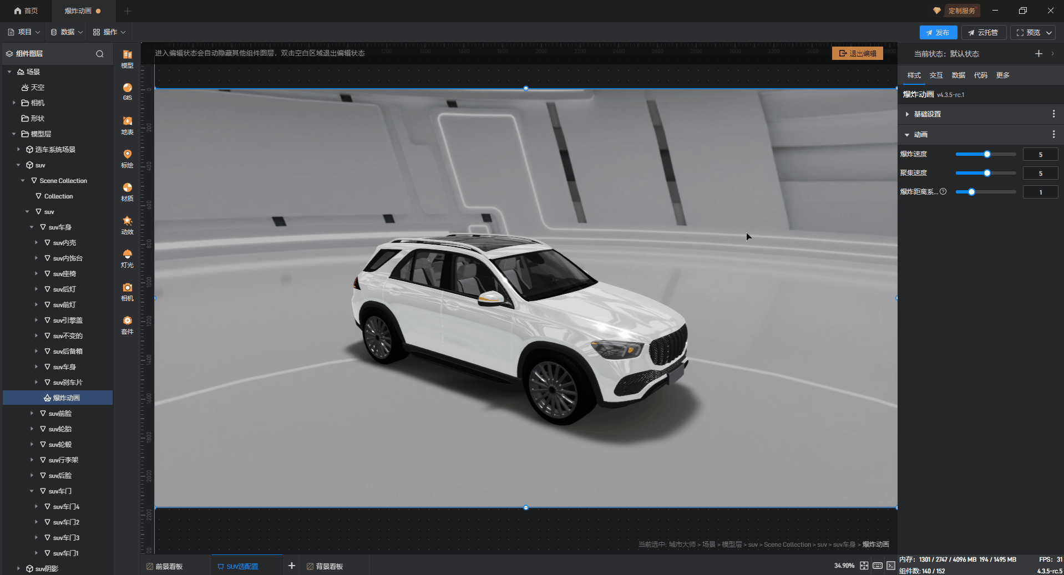Image resolution: width=1064 pixels, height=575 pixels.
Task: Click the 聚集速度 slider handle
Action: tap(987, 173)
